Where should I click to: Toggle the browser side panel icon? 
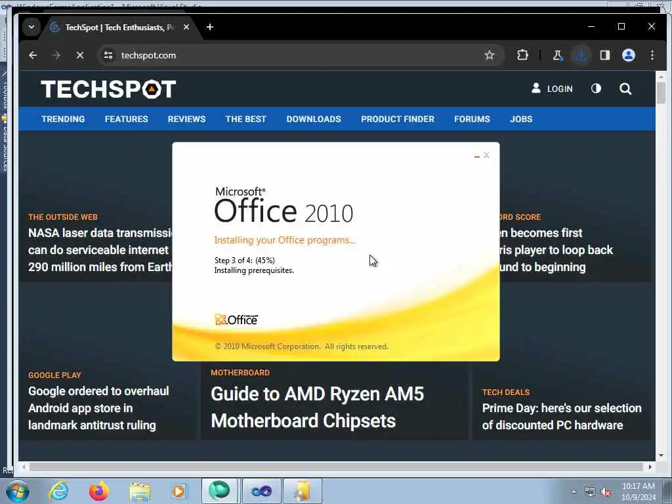[x=604, y=55]
